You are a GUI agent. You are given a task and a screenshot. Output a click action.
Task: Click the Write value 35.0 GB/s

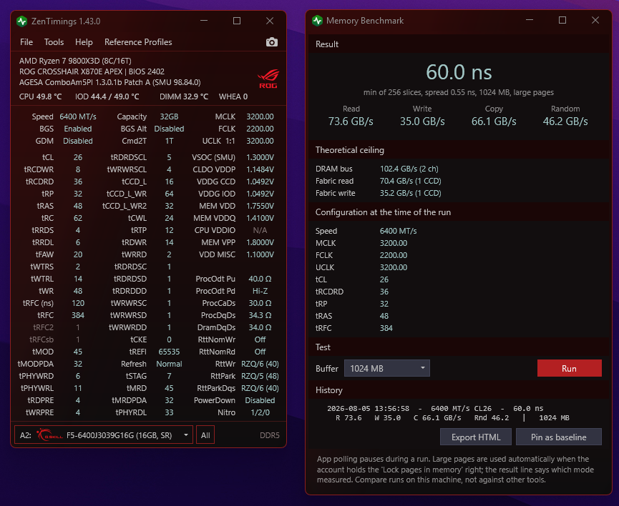pos(422,121)
